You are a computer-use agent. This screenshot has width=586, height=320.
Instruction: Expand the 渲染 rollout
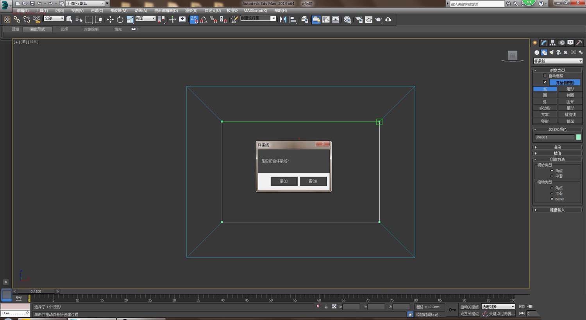tap(557, 147)
